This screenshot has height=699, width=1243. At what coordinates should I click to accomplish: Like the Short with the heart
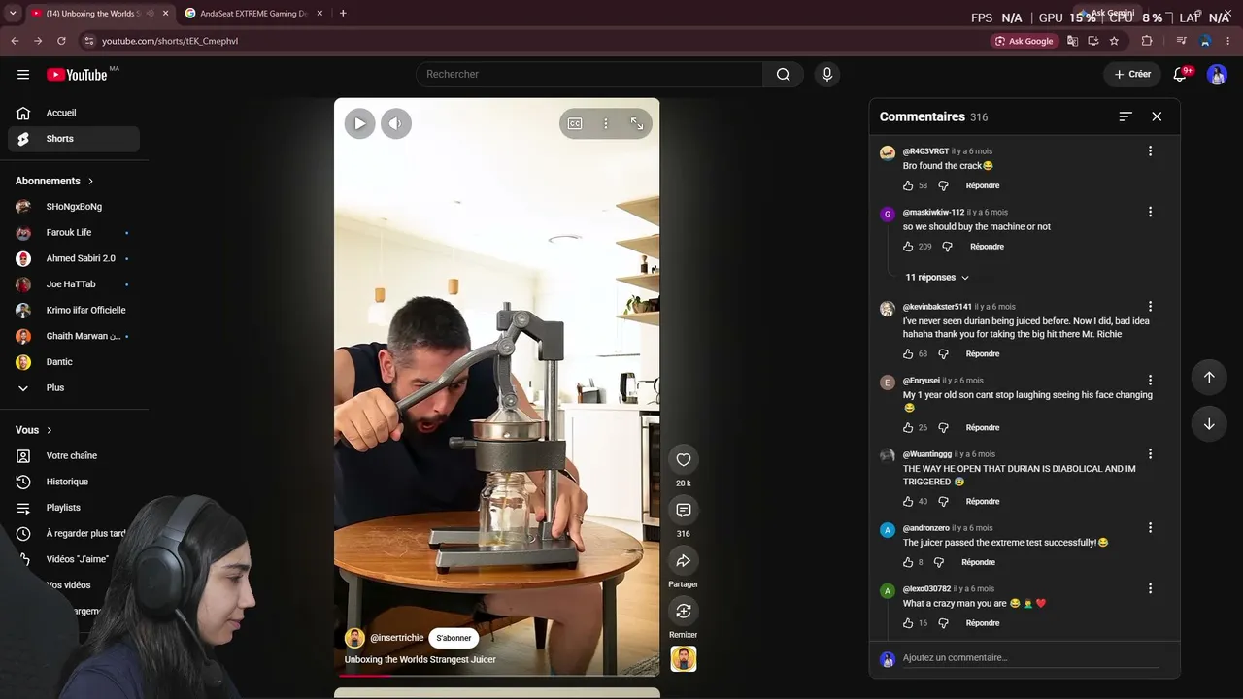[x=684, y=460]
